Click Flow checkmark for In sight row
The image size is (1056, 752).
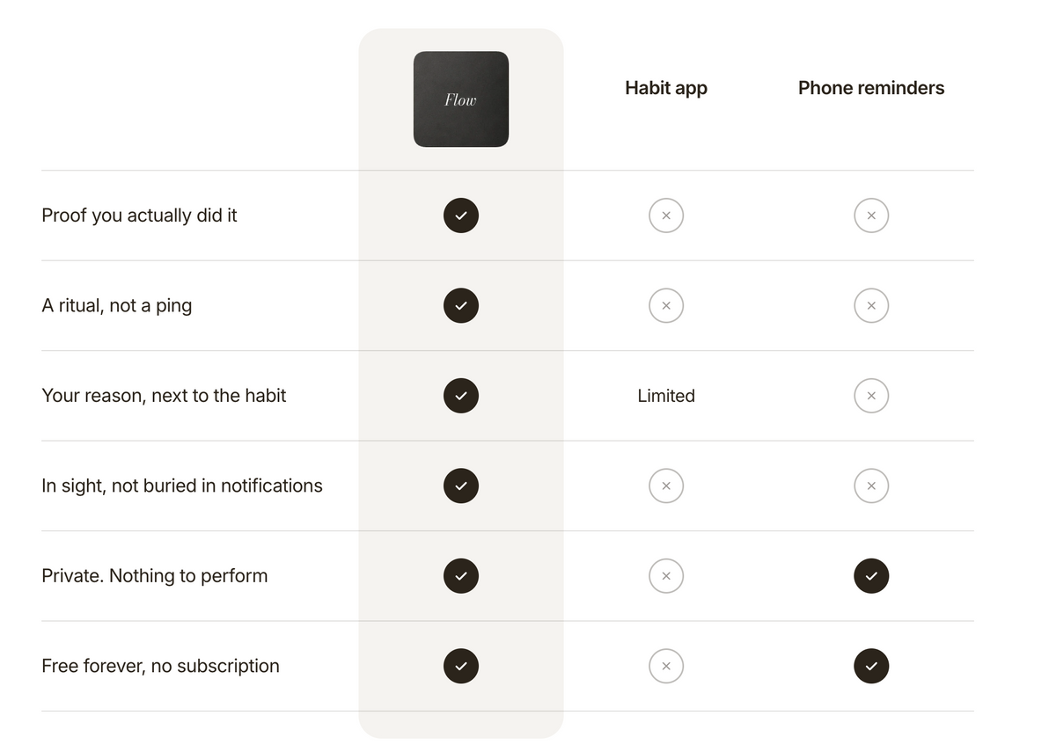[461, 486]
